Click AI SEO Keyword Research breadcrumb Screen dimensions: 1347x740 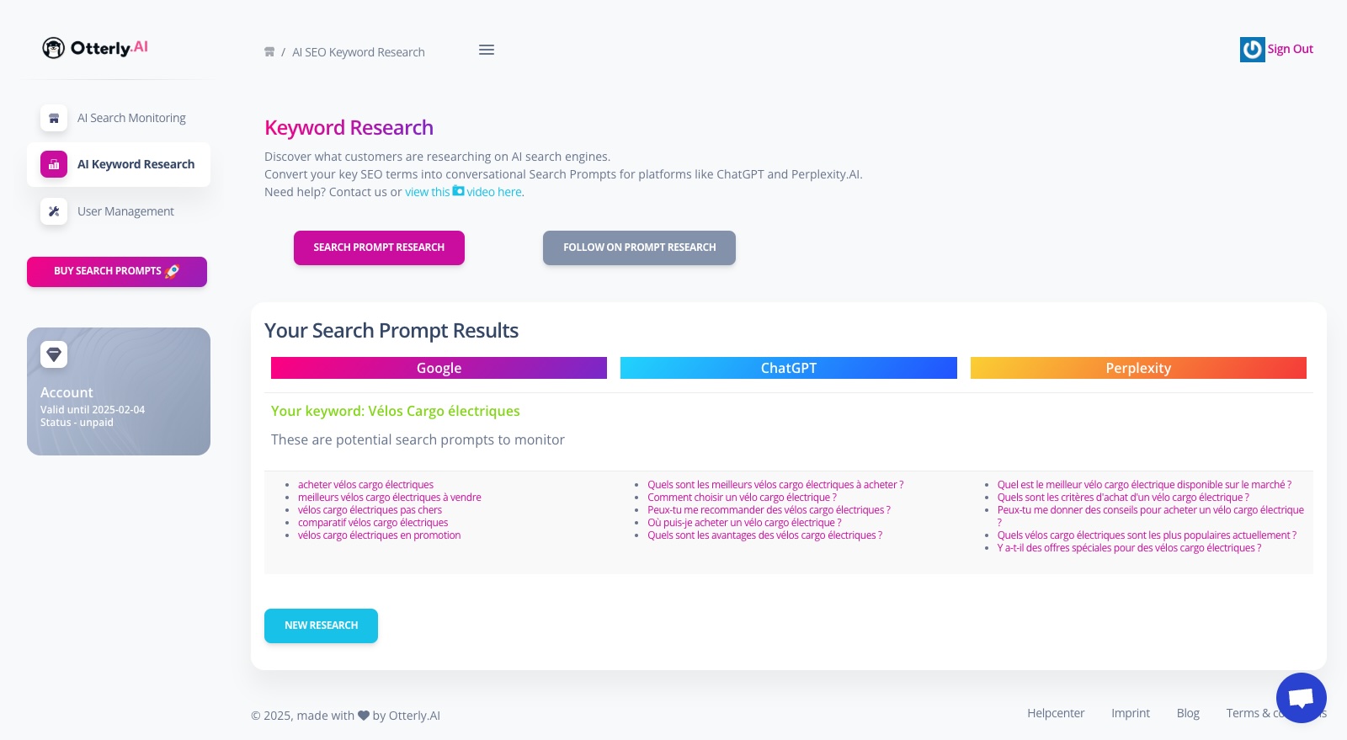click(x=359, y=52)
